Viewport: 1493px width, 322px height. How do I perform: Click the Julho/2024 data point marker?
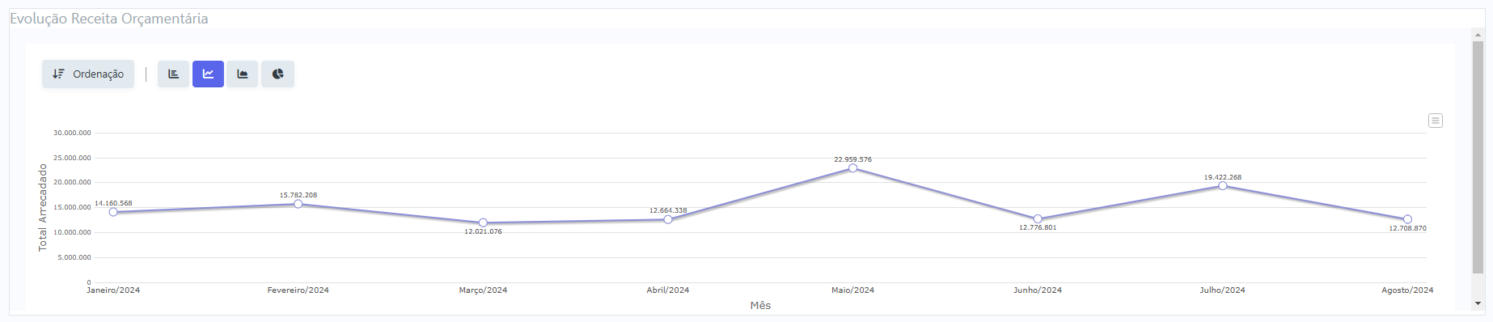click(1223, 186)
